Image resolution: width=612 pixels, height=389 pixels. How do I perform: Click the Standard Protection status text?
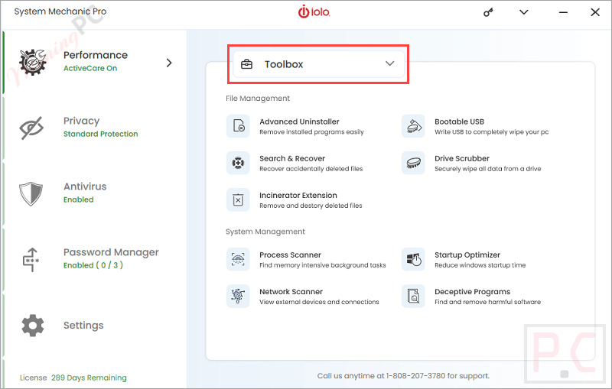[101, 134]
